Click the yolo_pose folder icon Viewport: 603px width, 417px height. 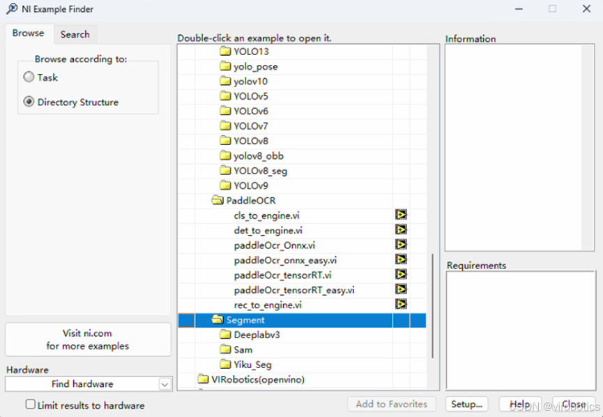coord(225,66)
